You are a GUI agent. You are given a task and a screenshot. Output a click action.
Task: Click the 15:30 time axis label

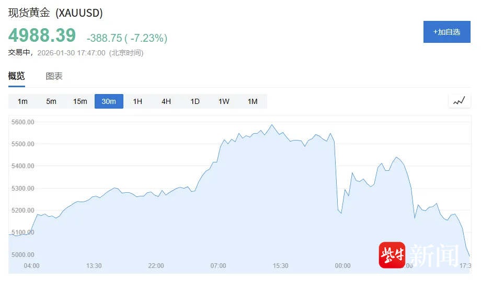tap(280, 266)
